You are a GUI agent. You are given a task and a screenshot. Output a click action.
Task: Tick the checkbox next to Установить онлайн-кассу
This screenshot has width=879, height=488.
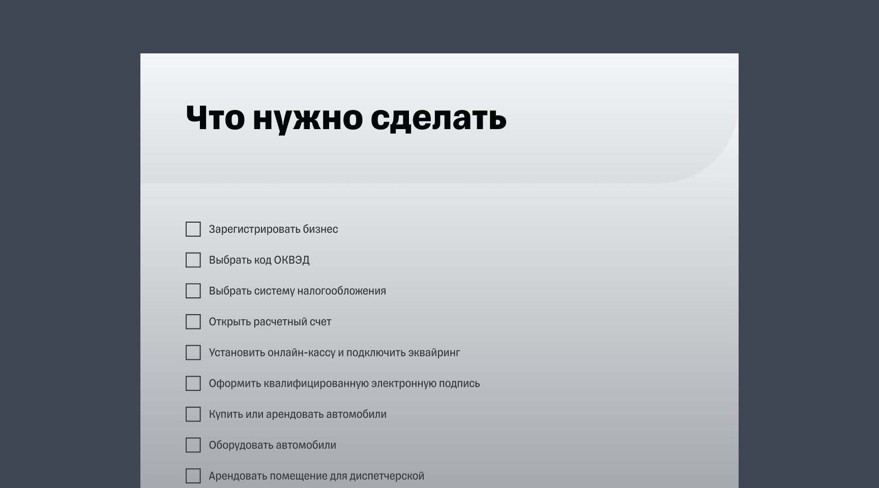point(193,353)
